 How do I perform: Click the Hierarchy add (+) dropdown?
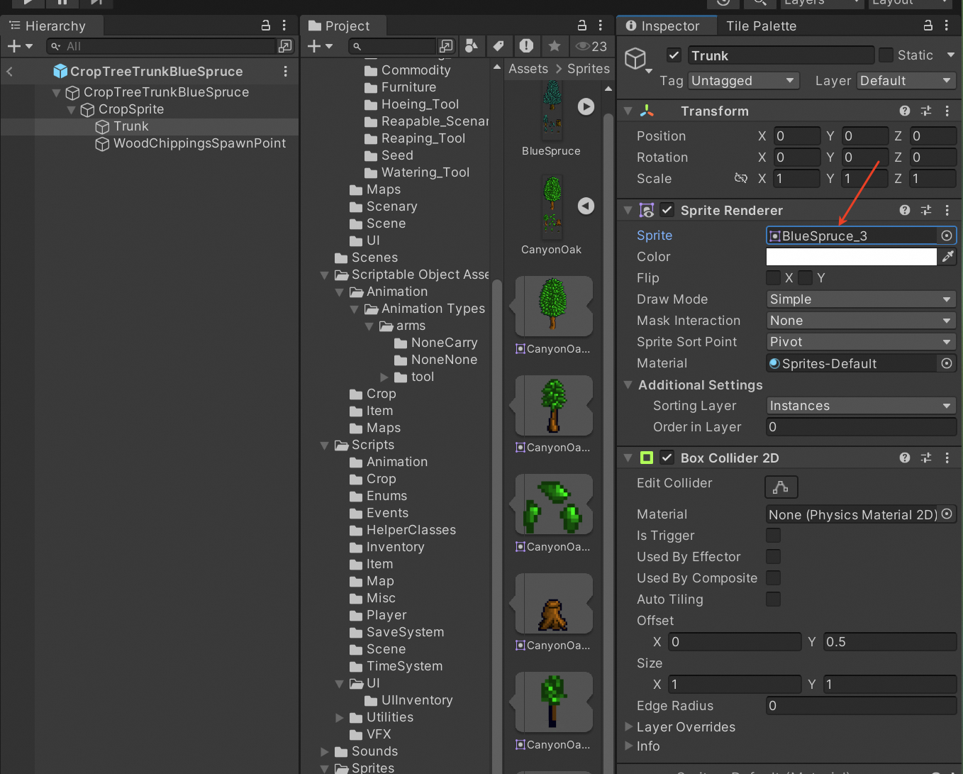coord(20,46)
